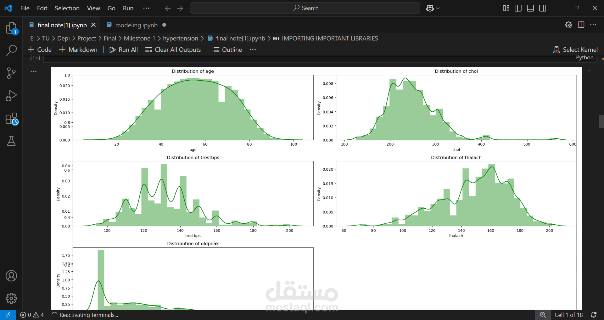Toggle the primary side bar layout
Screen dimensions: 604x320
[x=518, y=8]
